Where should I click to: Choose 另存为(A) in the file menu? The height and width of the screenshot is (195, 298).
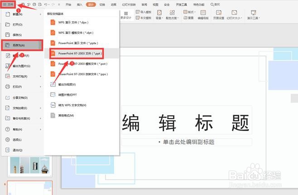click(x=22, y=45)
